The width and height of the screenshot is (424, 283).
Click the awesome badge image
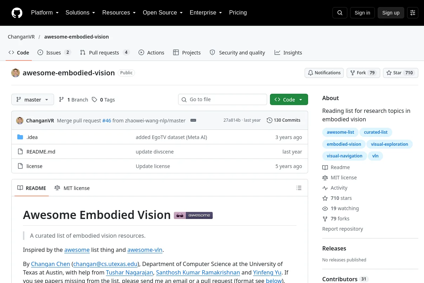click(193, 215)
